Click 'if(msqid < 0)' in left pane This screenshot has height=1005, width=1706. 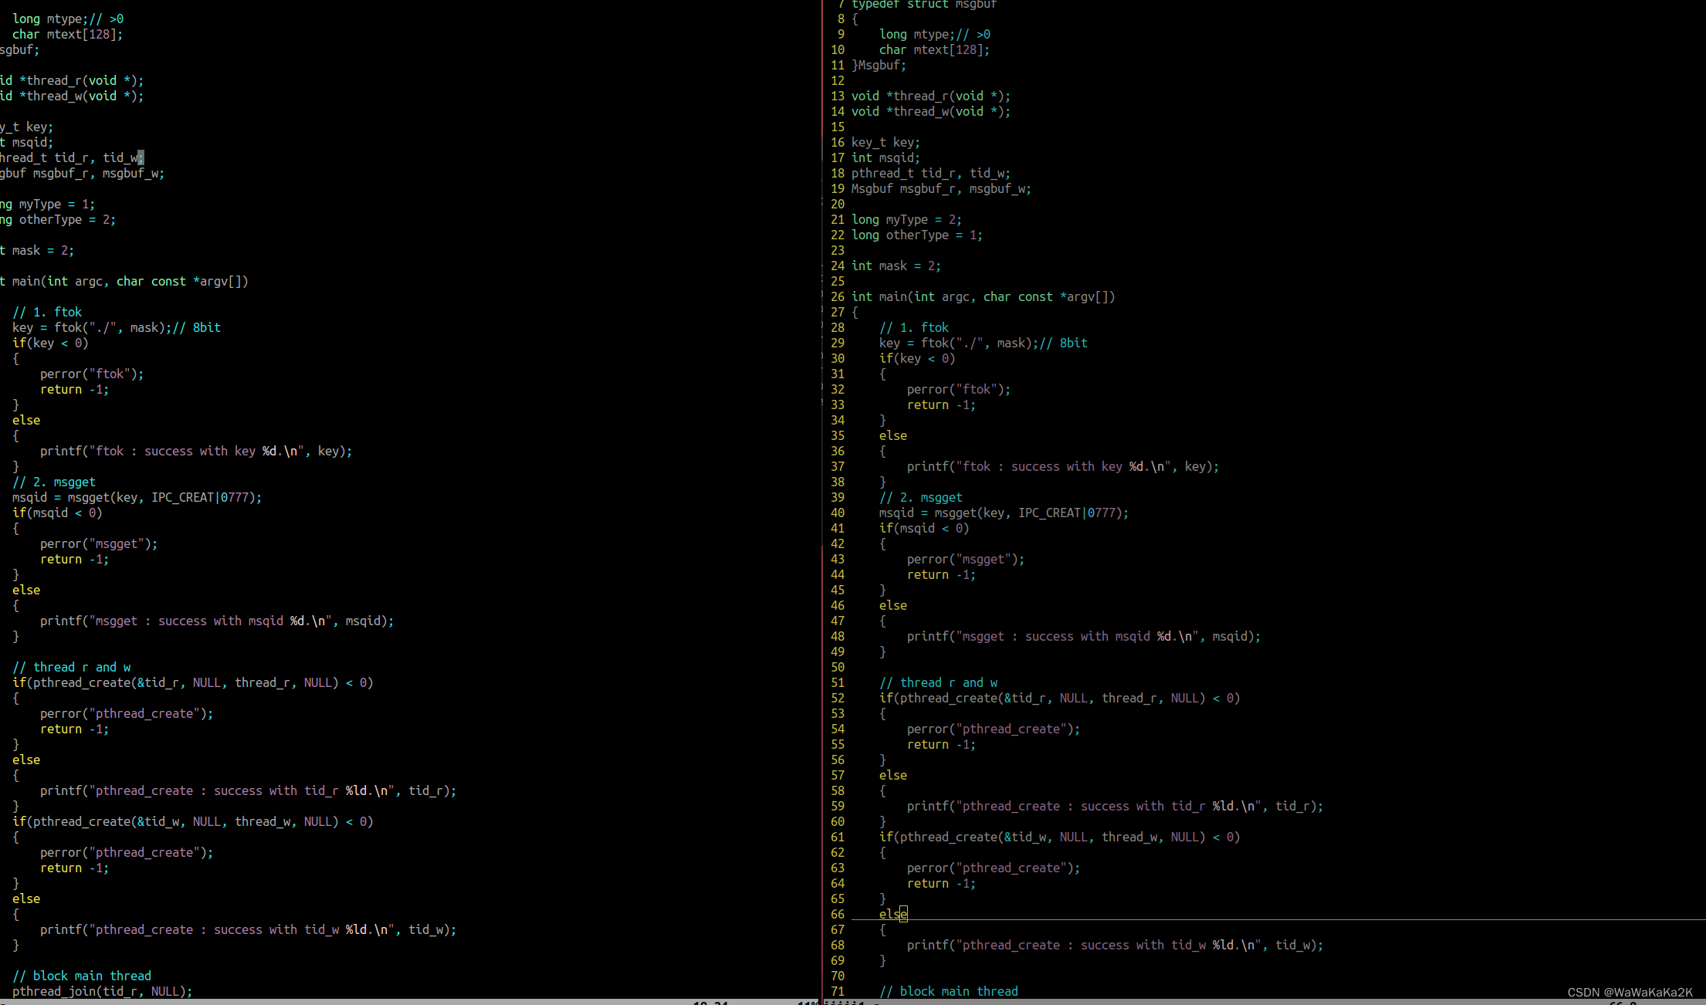57,513
